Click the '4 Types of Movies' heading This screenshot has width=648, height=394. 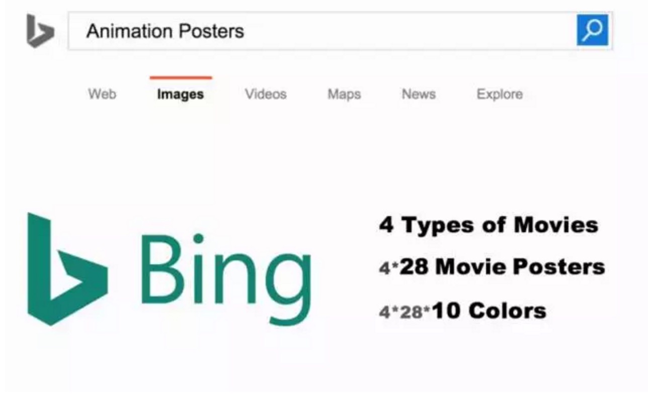click(489, 225)
